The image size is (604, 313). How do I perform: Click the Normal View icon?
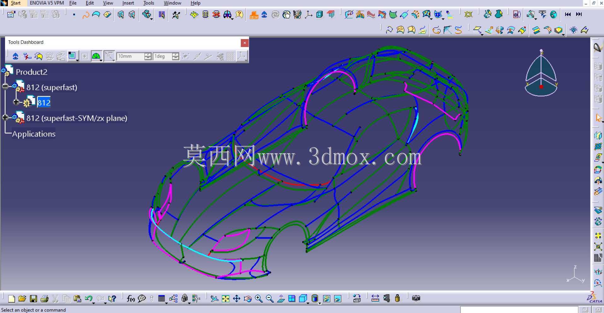pyautogui.click(x=281, y=299)
